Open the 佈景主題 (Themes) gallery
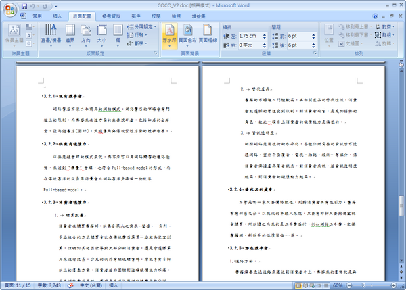This screenshot has width=406, height=290. pos(14,36)
